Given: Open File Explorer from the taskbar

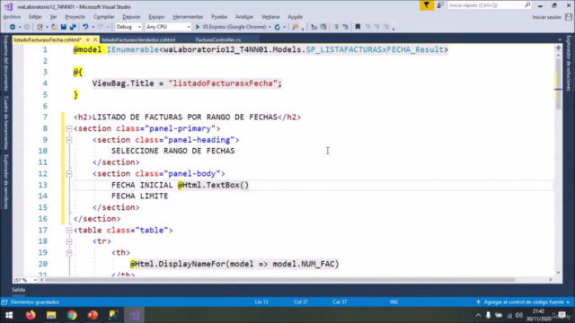Looking at the screenshot, I should pyautogui.click(x=51, y=315).
